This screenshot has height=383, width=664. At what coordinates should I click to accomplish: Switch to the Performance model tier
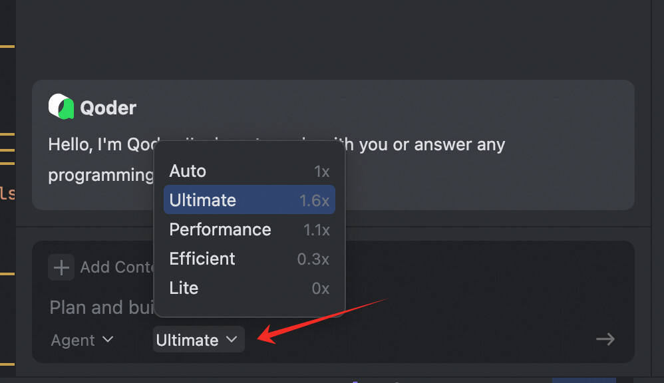(220, 229)
